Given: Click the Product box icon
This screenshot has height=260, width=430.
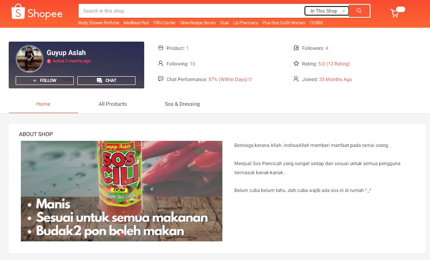Looking at the screenshot, I should [x=161, y=48].
